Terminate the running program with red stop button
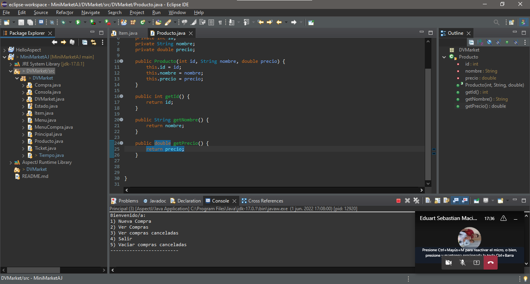 (x=398, y=201)
